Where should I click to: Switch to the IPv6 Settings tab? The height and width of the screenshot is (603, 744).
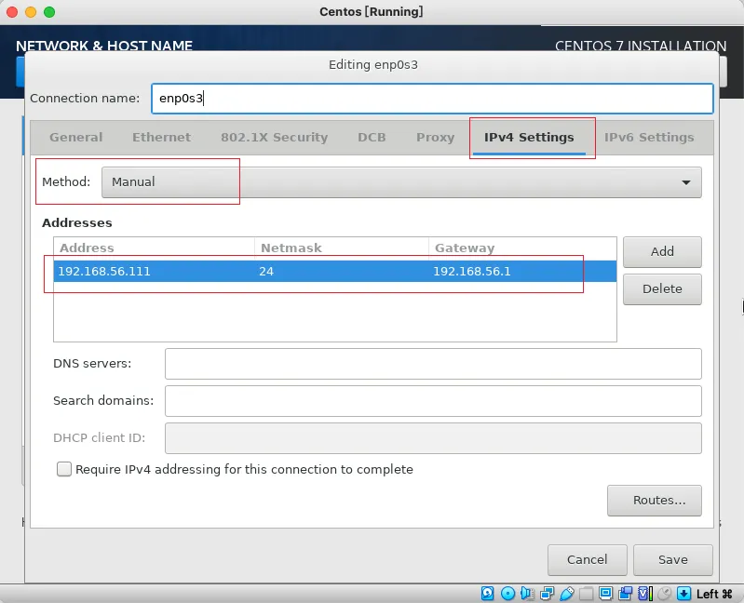tap(649, 138)
